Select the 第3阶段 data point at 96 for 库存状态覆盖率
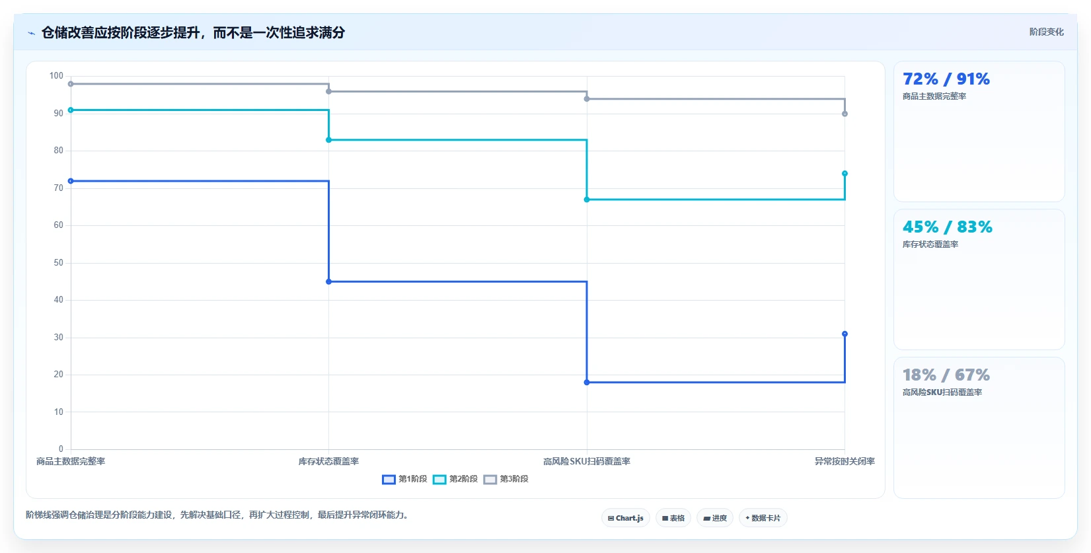Viewport: 1091px width, 553px height. click(328, 91)
